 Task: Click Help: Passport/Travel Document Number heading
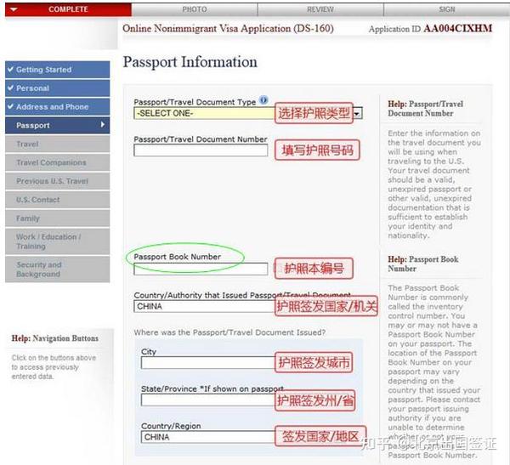(426, 109)
